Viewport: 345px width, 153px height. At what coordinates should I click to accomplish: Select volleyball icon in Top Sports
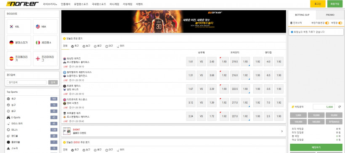click(x=8, y=111)
